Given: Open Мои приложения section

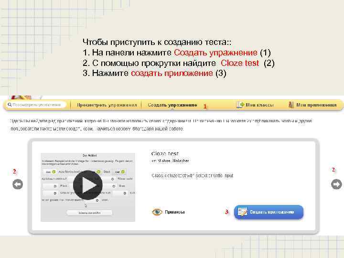Looking at the screenshot, I should pyautogui.click(x=312, y=105).
